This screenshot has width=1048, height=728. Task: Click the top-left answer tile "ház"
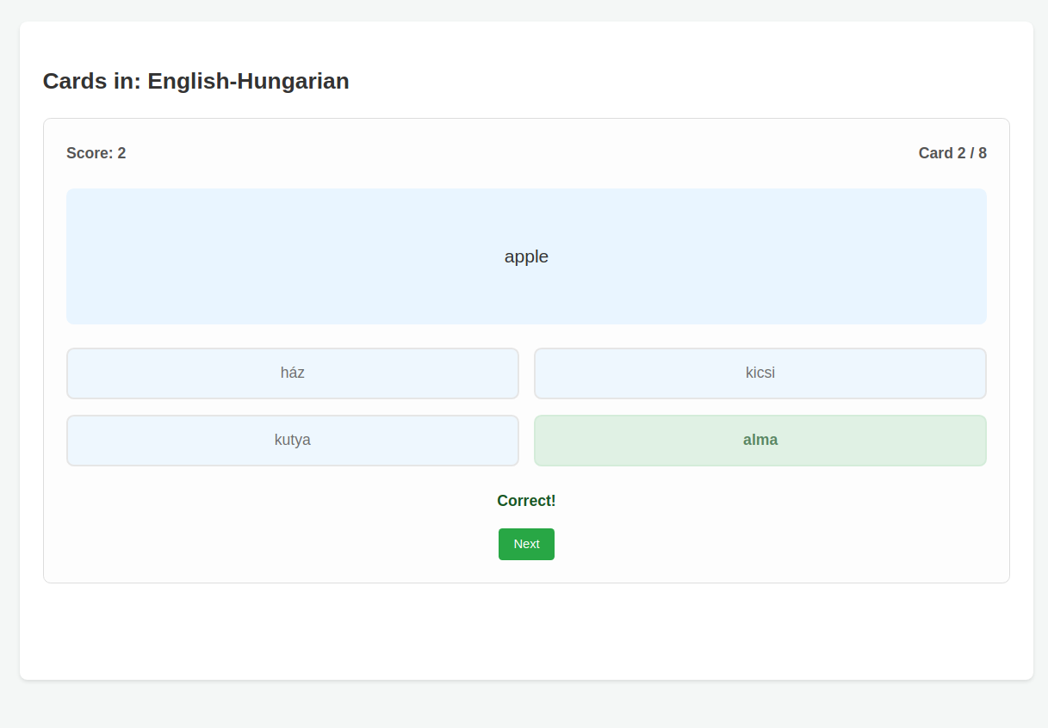(293, 373)
